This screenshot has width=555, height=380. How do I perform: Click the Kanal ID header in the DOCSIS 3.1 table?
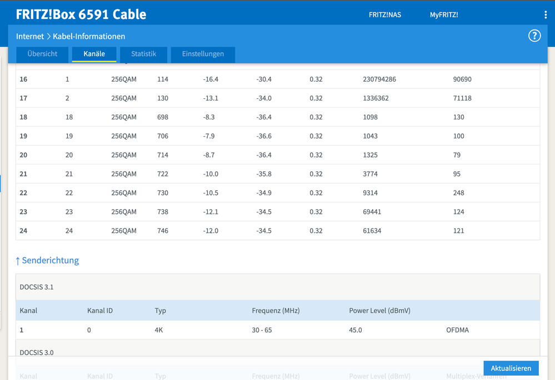100,311
